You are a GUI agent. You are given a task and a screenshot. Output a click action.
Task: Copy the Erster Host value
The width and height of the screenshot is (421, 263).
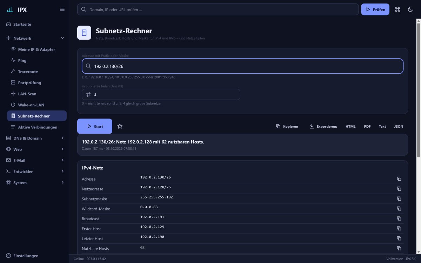tap(399, 228)
